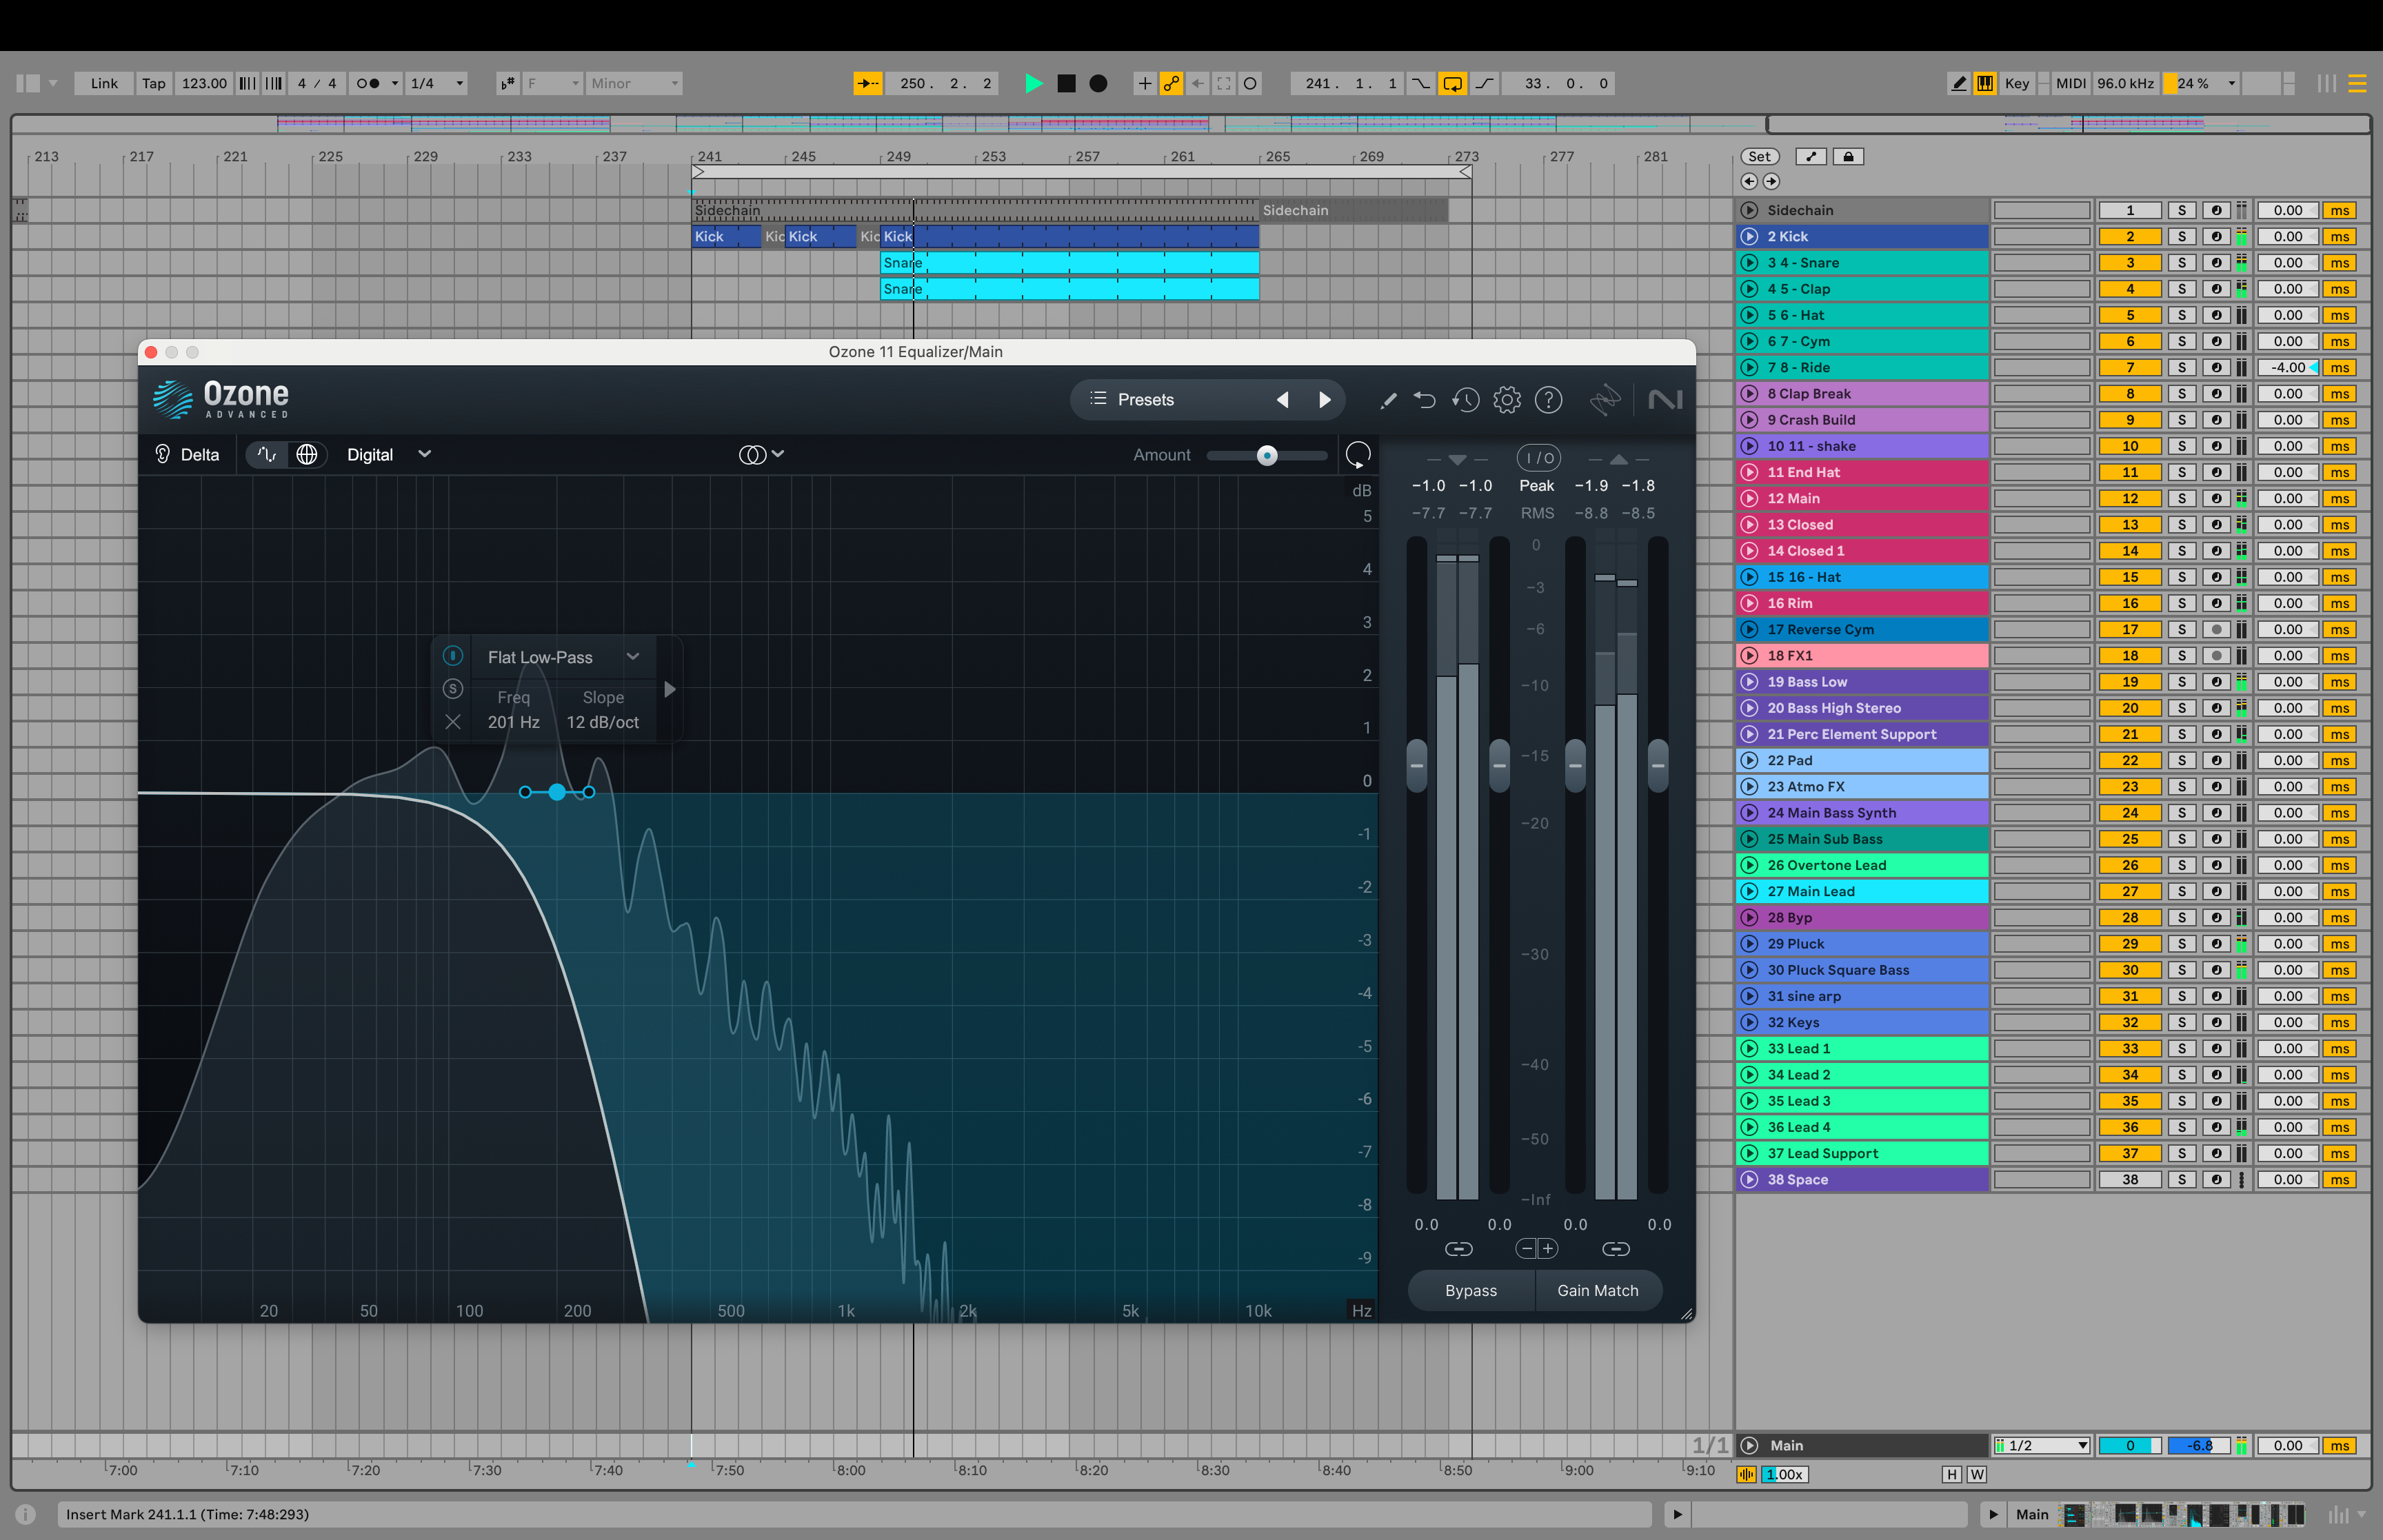2383x1540 pixels.
Task: Click the Ozone undo arrow icon
Action: coord(1424,400)
